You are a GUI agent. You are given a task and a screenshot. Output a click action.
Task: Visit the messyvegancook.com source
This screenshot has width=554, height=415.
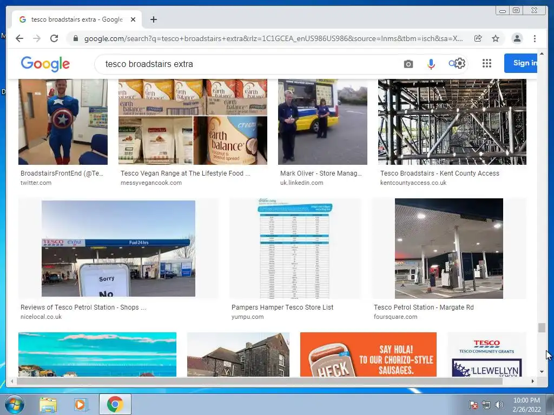click(x=151, y=183)
